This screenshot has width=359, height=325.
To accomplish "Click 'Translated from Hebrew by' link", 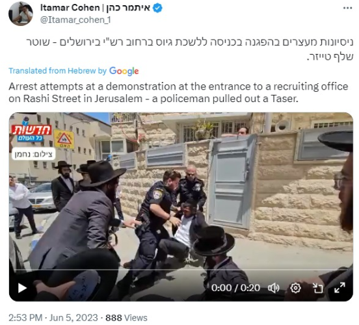I will 58,71.
